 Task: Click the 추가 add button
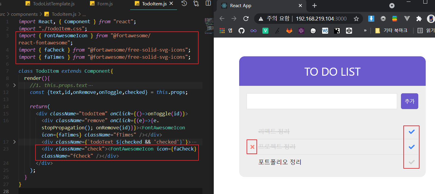pos(410,101)
